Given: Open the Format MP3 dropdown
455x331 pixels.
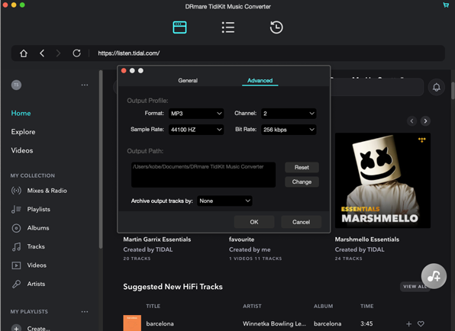Looking at the screenshot, I should point(196,114).
